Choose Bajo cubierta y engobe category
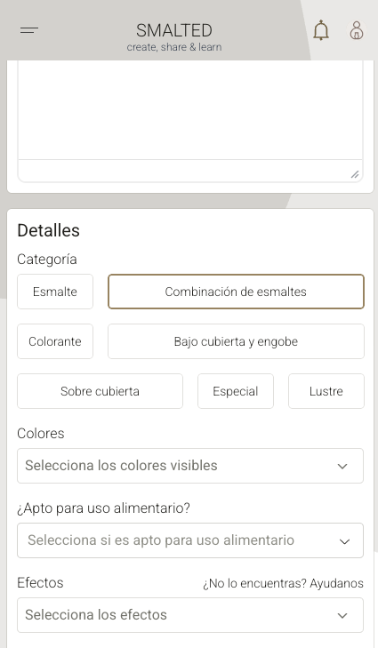This screenshot has width=378, height=648. 236,341
